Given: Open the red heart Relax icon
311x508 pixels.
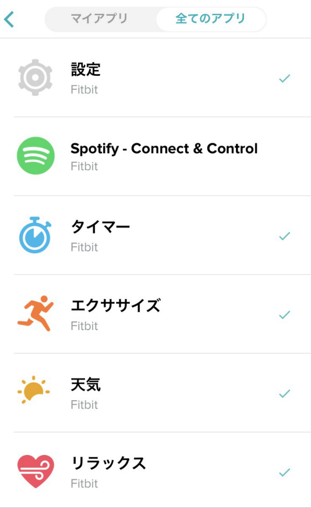Looking at the screenshot, I should pyautogui.click(x=36, y=471).
